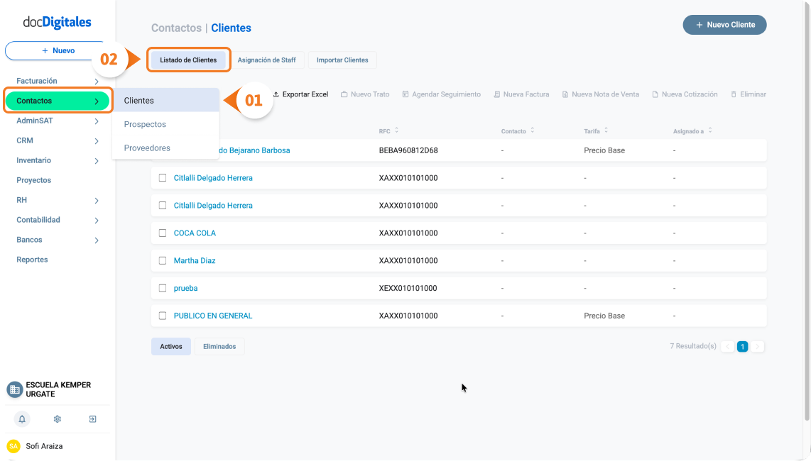Expand the Contactos menu chevron
Viewport: 811px width, 461px height.
point(97,101)
